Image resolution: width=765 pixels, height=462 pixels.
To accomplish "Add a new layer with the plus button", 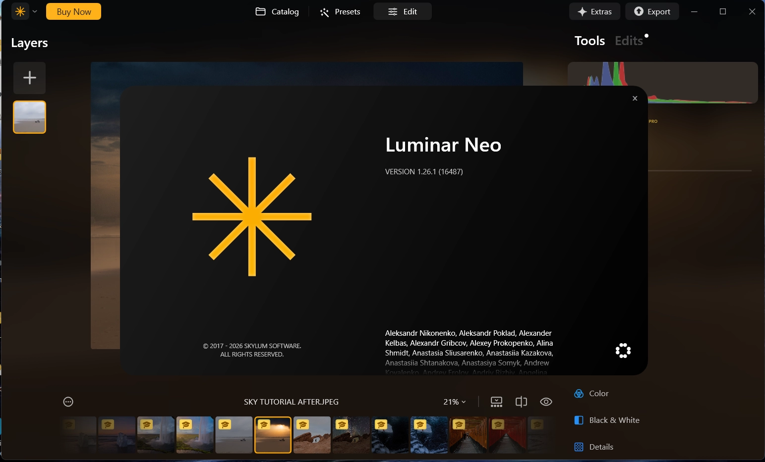I will (x=30, y=78).
